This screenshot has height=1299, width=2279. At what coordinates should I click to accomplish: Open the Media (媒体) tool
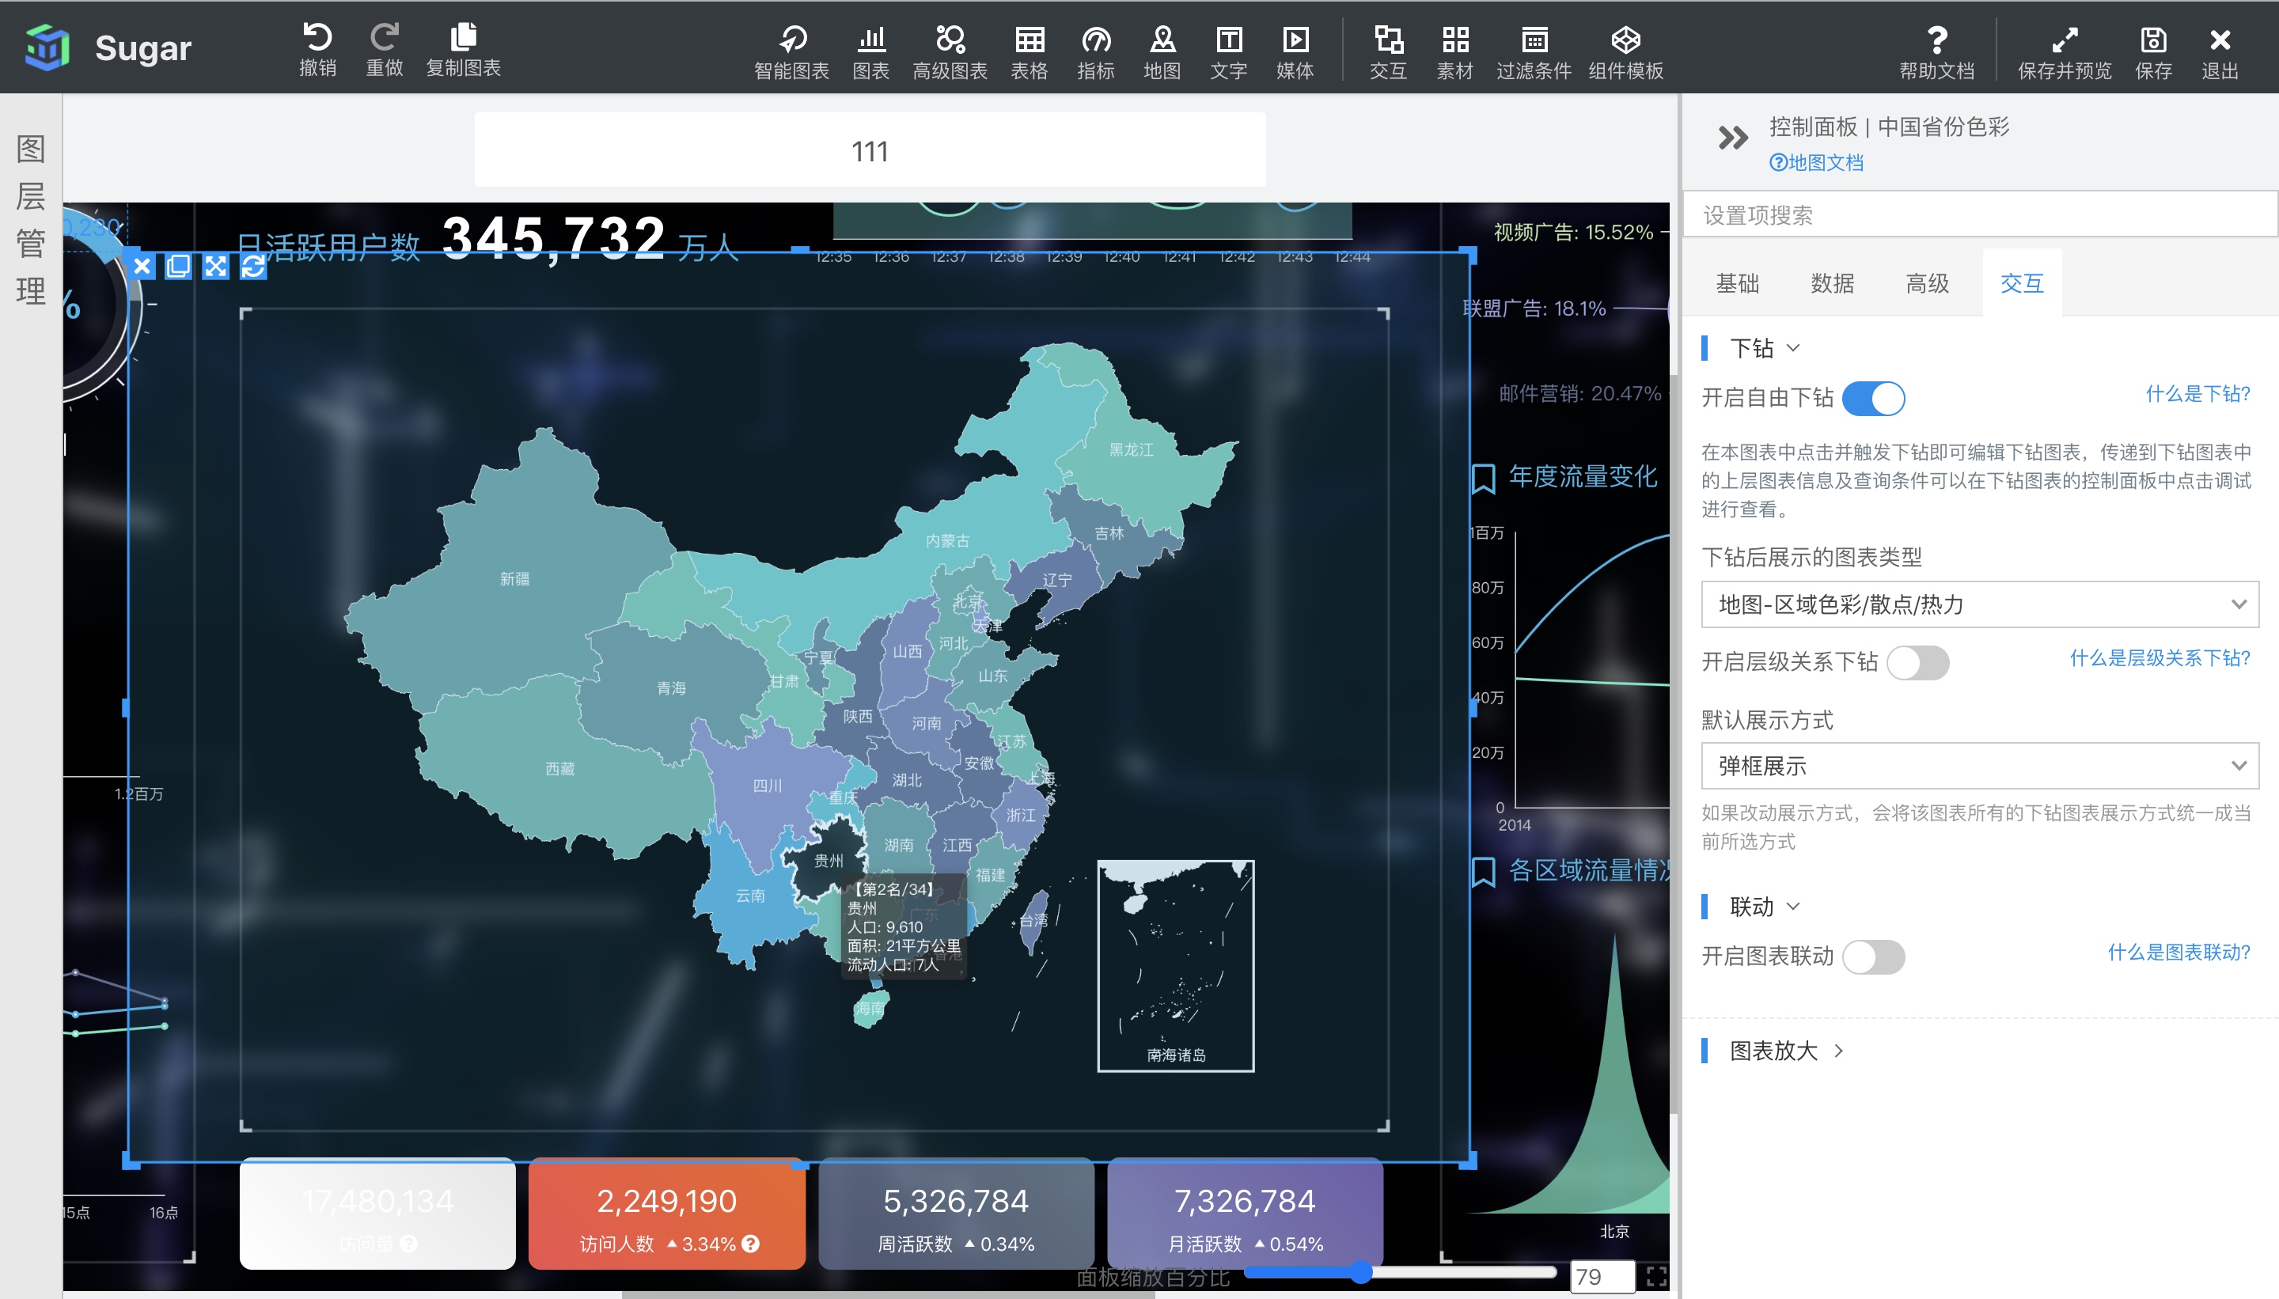click(x=1295, y=51)
